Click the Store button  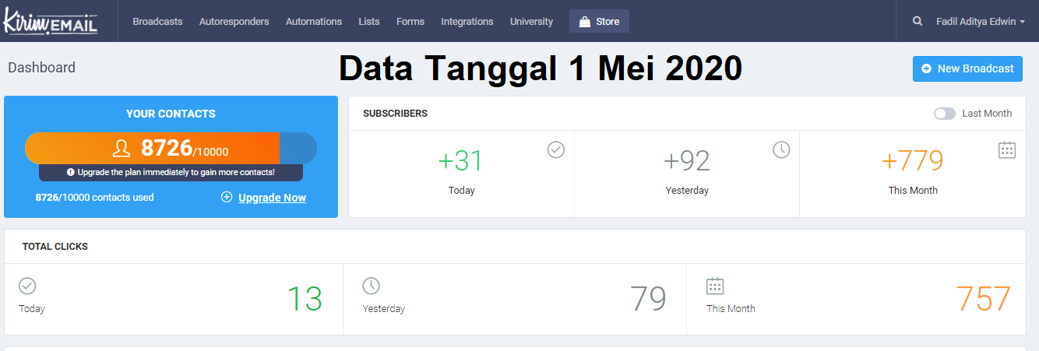pos(599,22)
